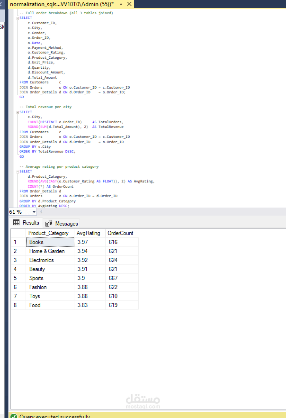The height and width of the screenshot is (418, 286).
Task: Click OrderCount value 619
Action: click(x=122, y=305)
